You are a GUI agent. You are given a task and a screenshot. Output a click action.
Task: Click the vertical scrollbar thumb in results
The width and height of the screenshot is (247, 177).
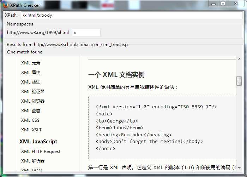click(x=239, y=81)
